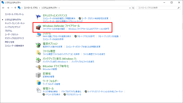Click the Windows Defender Firewall brick wall icon
183x103 pixels.
38,27
